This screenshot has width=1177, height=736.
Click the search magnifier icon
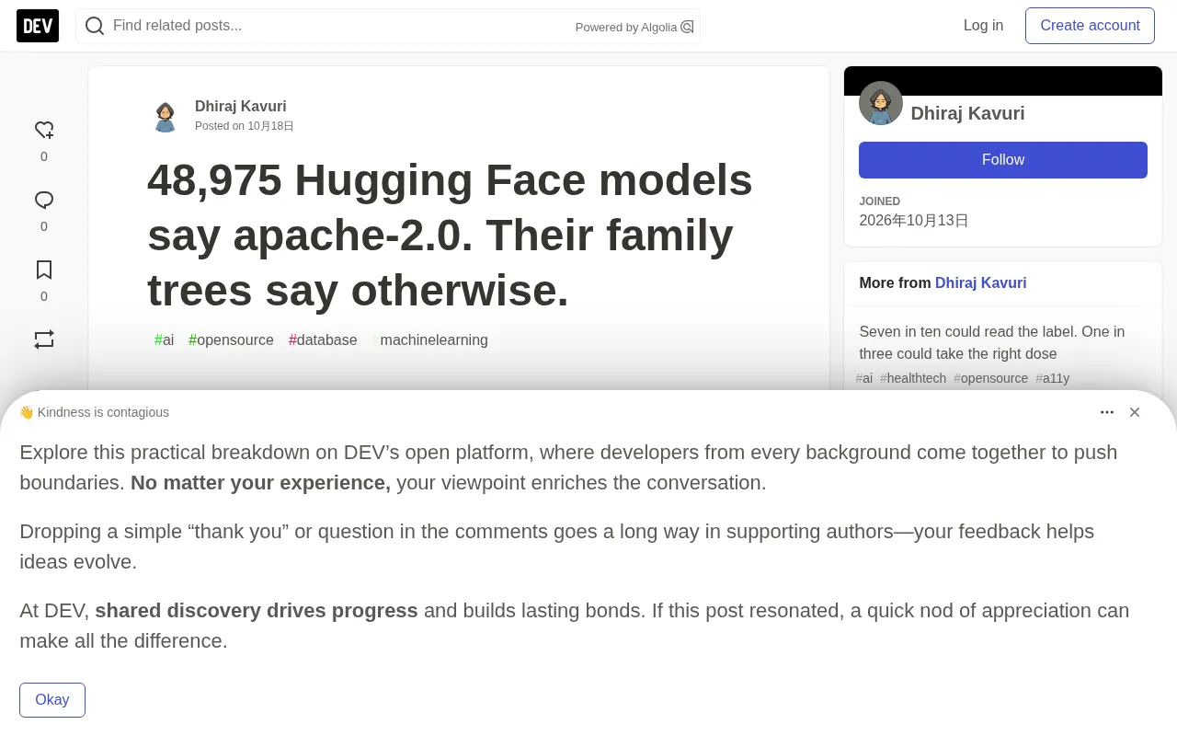point(95,26)
